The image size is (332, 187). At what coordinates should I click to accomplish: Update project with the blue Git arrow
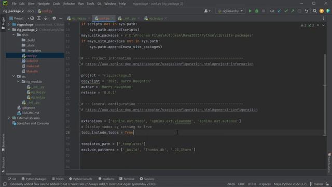tap(279, 11)
